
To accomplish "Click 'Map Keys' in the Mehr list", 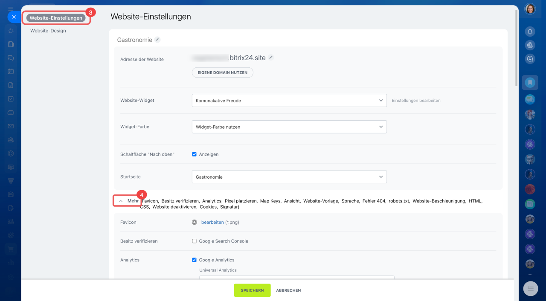I will 270,201.
